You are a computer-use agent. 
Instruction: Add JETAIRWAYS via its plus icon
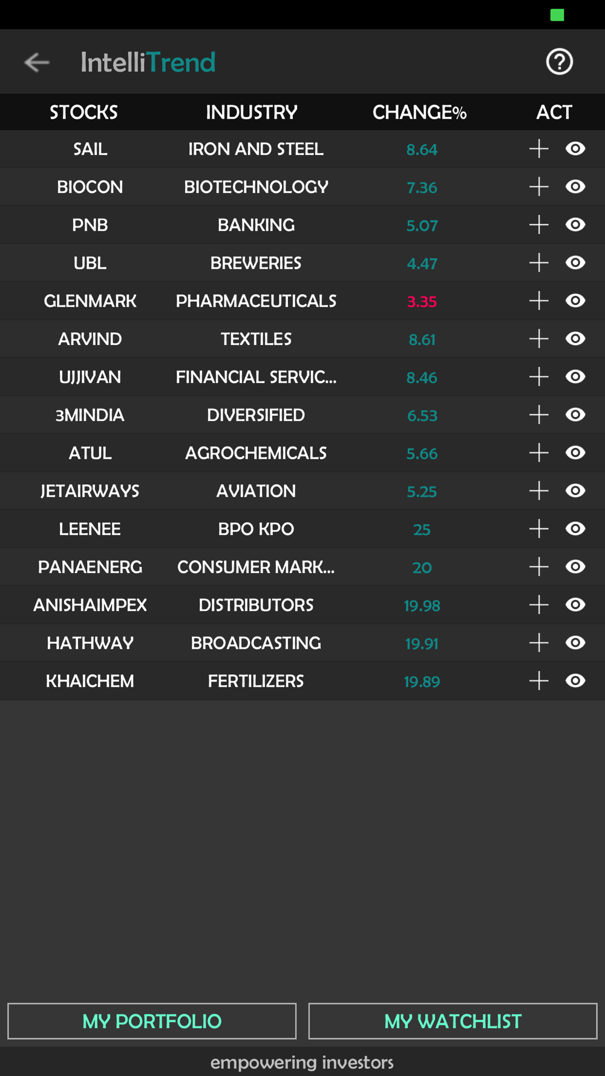click(x=538, y=491)
